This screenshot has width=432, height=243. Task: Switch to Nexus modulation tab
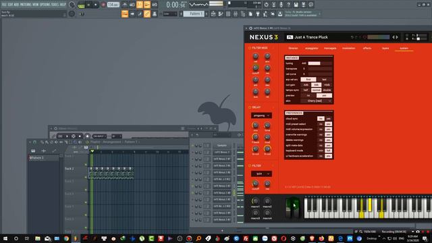348,48
